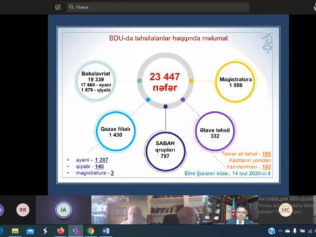Open video of bald man by bookshelves

174,210
